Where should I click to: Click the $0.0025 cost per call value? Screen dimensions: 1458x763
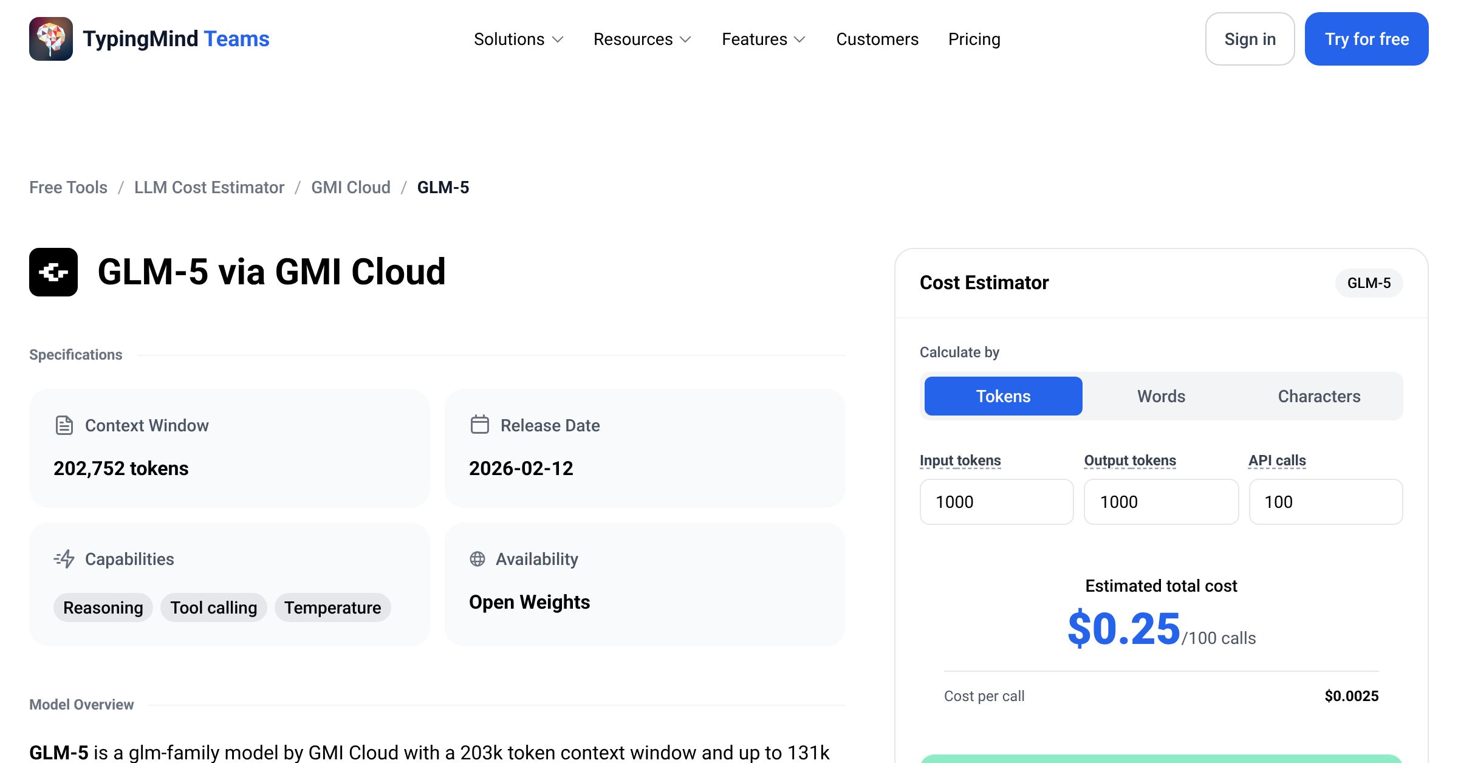point(1352,696)
